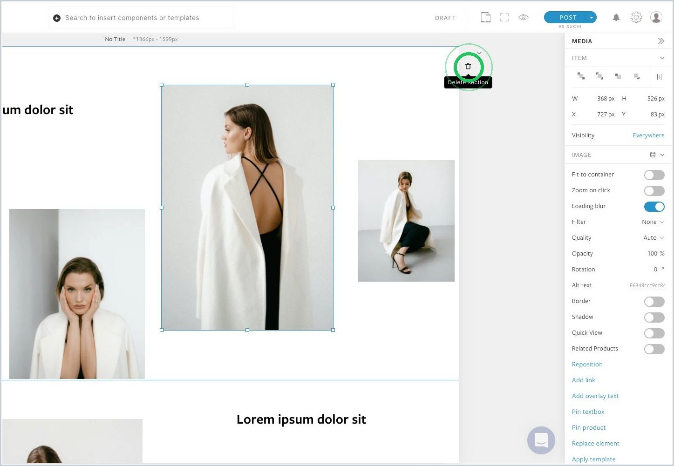Click the Alt text field
The width and height of the screenshot is (674, 466).
click(x=647, y=285)
